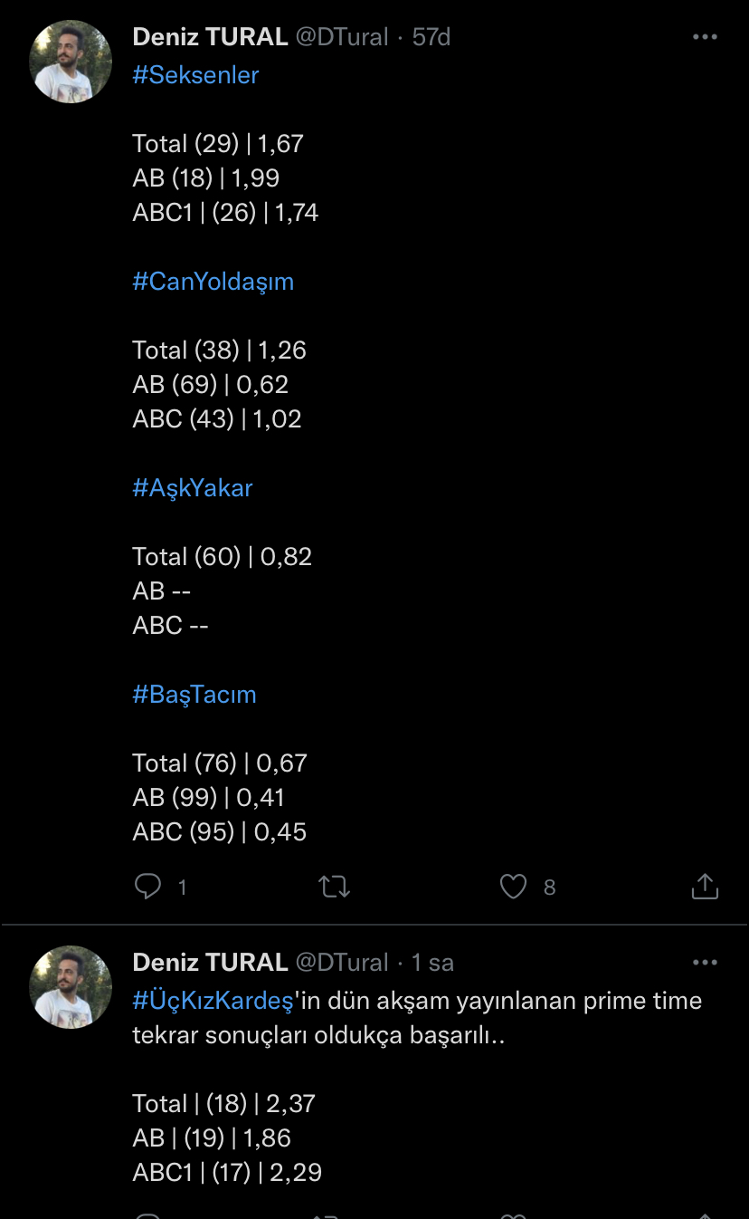Share the #Seksenler ratings tweet
Image resolution: width=749 pixels, height=1219 pixels.
(x=705, y=887)
